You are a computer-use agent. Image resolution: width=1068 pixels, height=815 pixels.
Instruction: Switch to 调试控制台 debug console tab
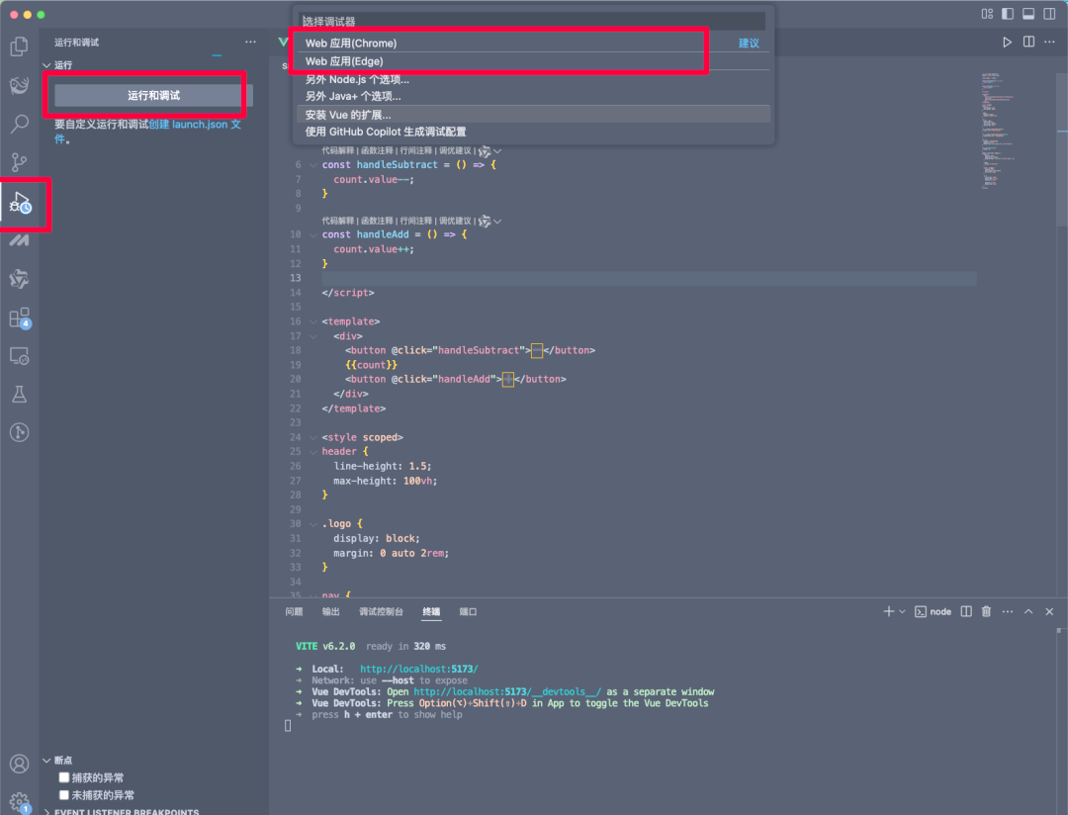(x=381, y=611)
